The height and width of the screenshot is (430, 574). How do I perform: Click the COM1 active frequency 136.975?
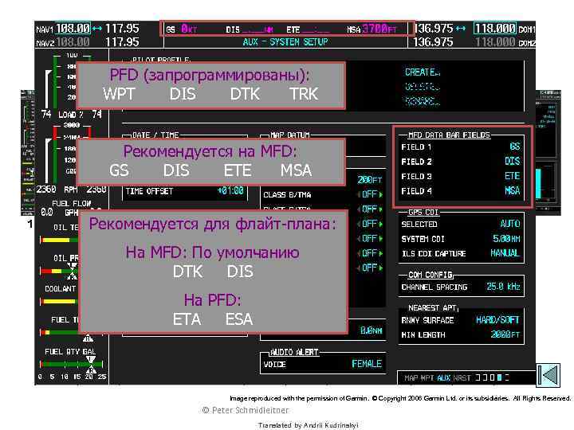pyautogui.click(x=434, y=28)
